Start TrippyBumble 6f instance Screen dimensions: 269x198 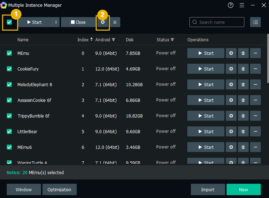(206, 116)
